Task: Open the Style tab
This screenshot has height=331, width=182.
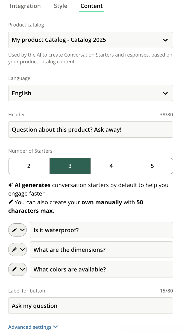Action: (60, 6)
